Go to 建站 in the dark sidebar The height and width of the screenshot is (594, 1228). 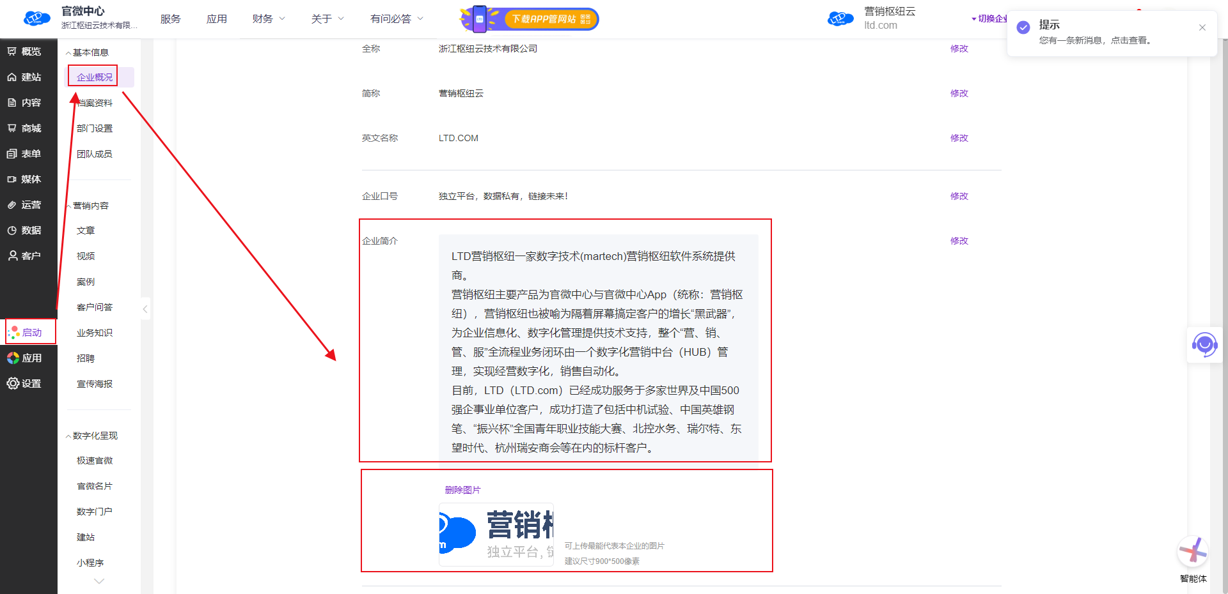(24, 77)
